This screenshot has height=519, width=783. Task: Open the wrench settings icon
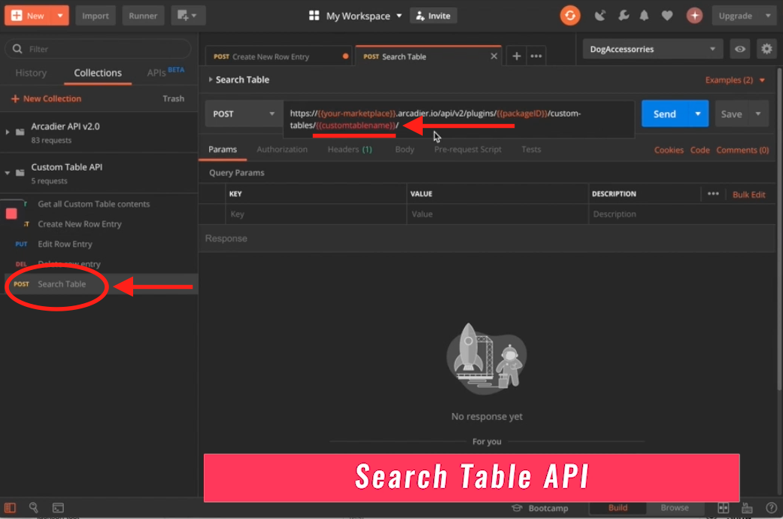tap(624, 16)
